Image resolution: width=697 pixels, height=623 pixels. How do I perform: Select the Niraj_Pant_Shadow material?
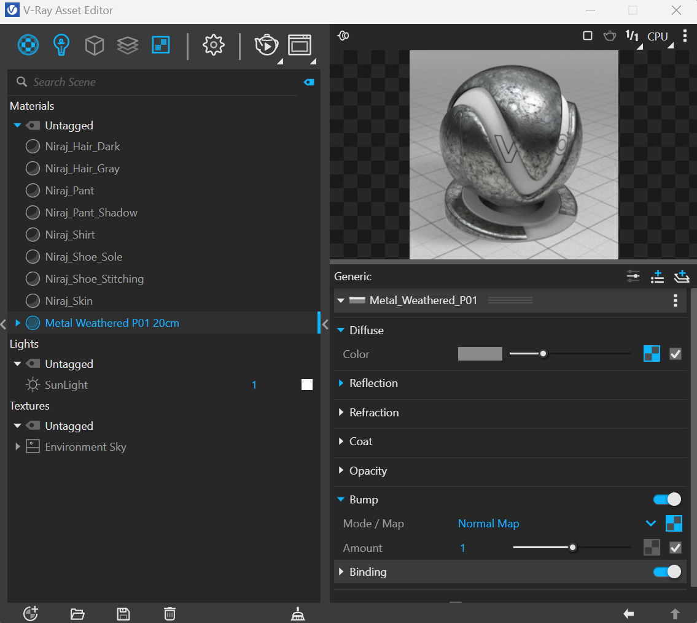91,213
